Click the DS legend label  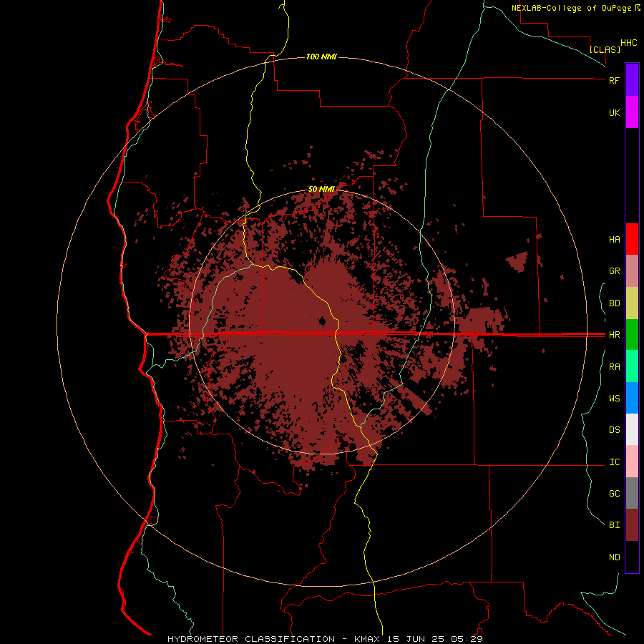tap(614, 430)
